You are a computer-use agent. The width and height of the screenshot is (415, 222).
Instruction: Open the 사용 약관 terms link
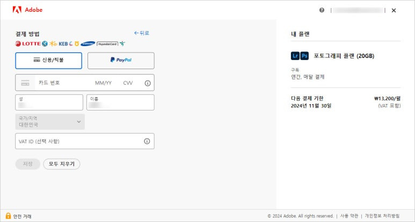tap(349, 216)
